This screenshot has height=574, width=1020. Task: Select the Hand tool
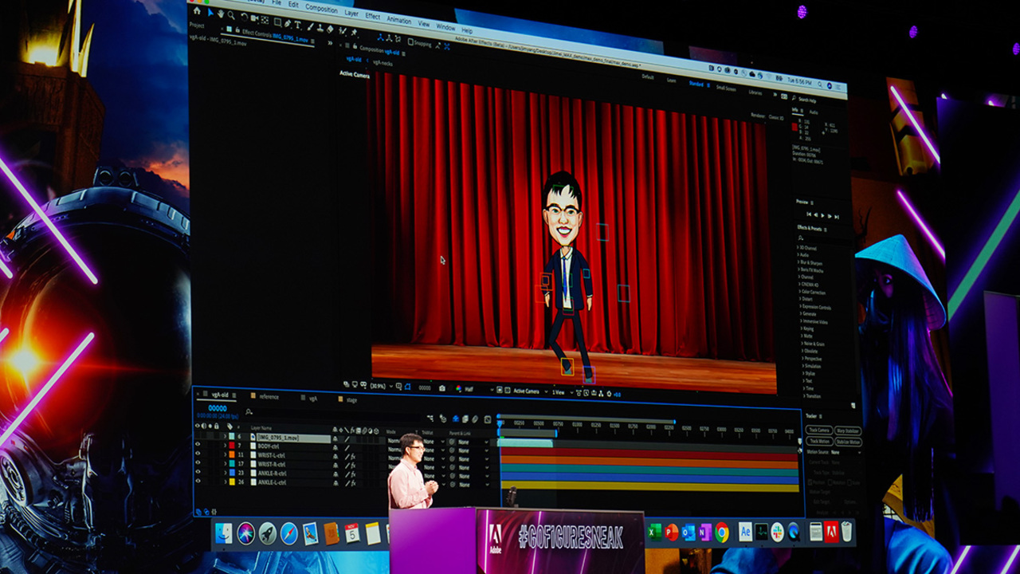(221, 14)
